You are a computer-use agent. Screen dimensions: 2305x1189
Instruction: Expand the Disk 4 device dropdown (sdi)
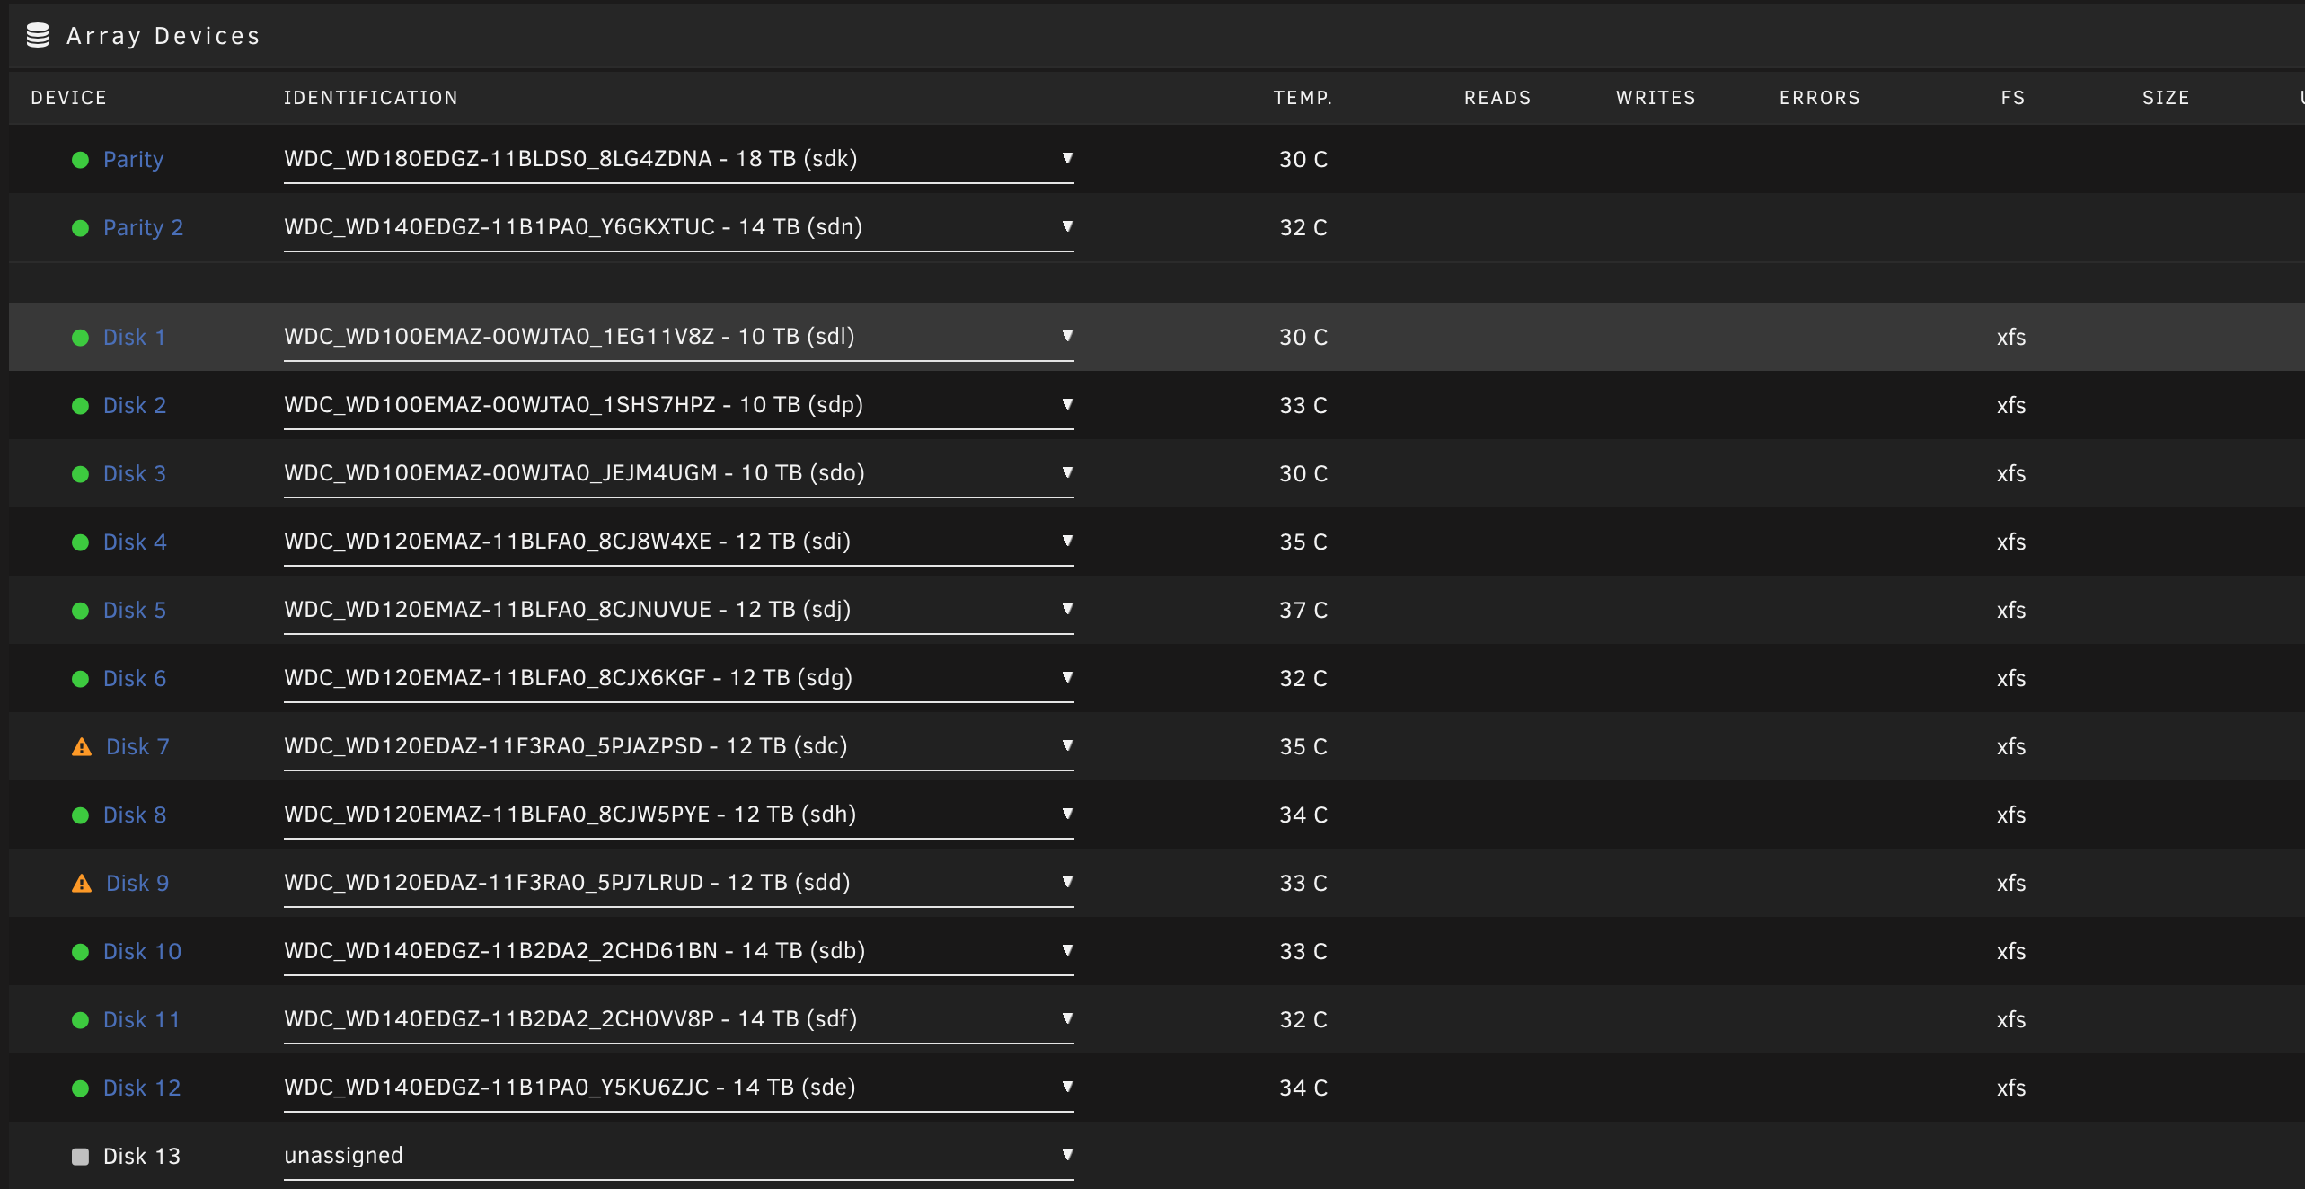678,542
